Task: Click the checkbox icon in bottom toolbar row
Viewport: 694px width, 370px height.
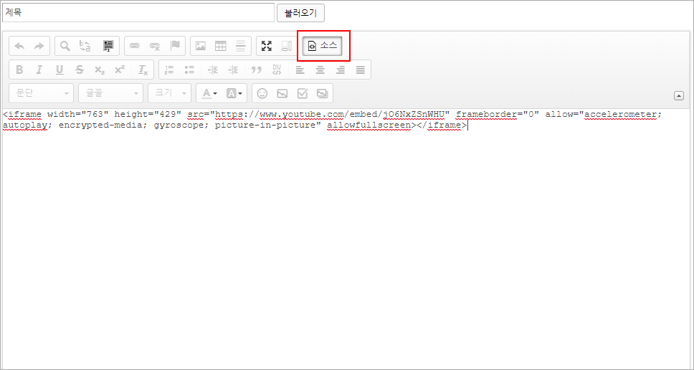Action: tap(303, 93)
